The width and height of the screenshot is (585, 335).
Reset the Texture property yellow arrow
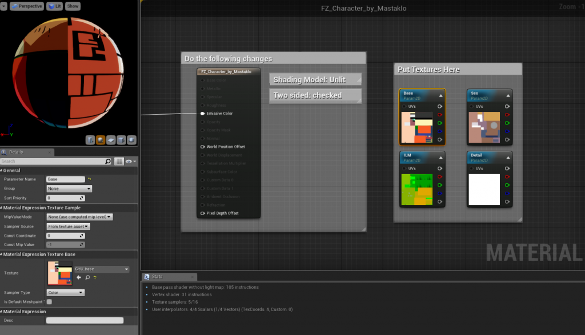(x=95, y=277)
